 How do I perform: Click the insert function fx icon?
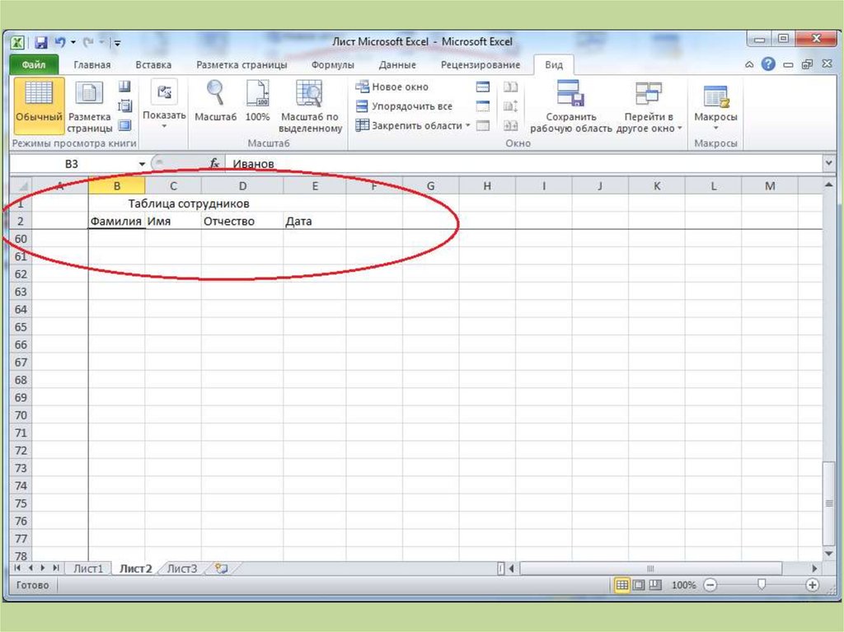[x=214, y=163]
